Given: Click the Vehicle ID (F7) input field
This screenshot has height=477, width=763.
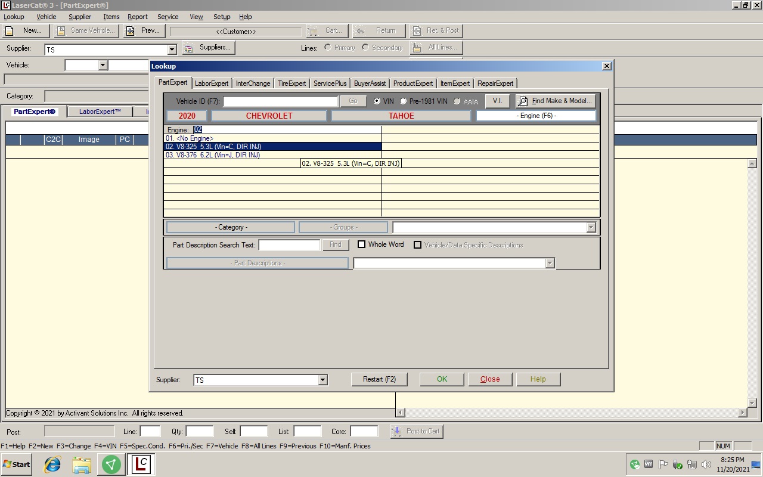Looking at the screenshot, I should click(280, 101).
